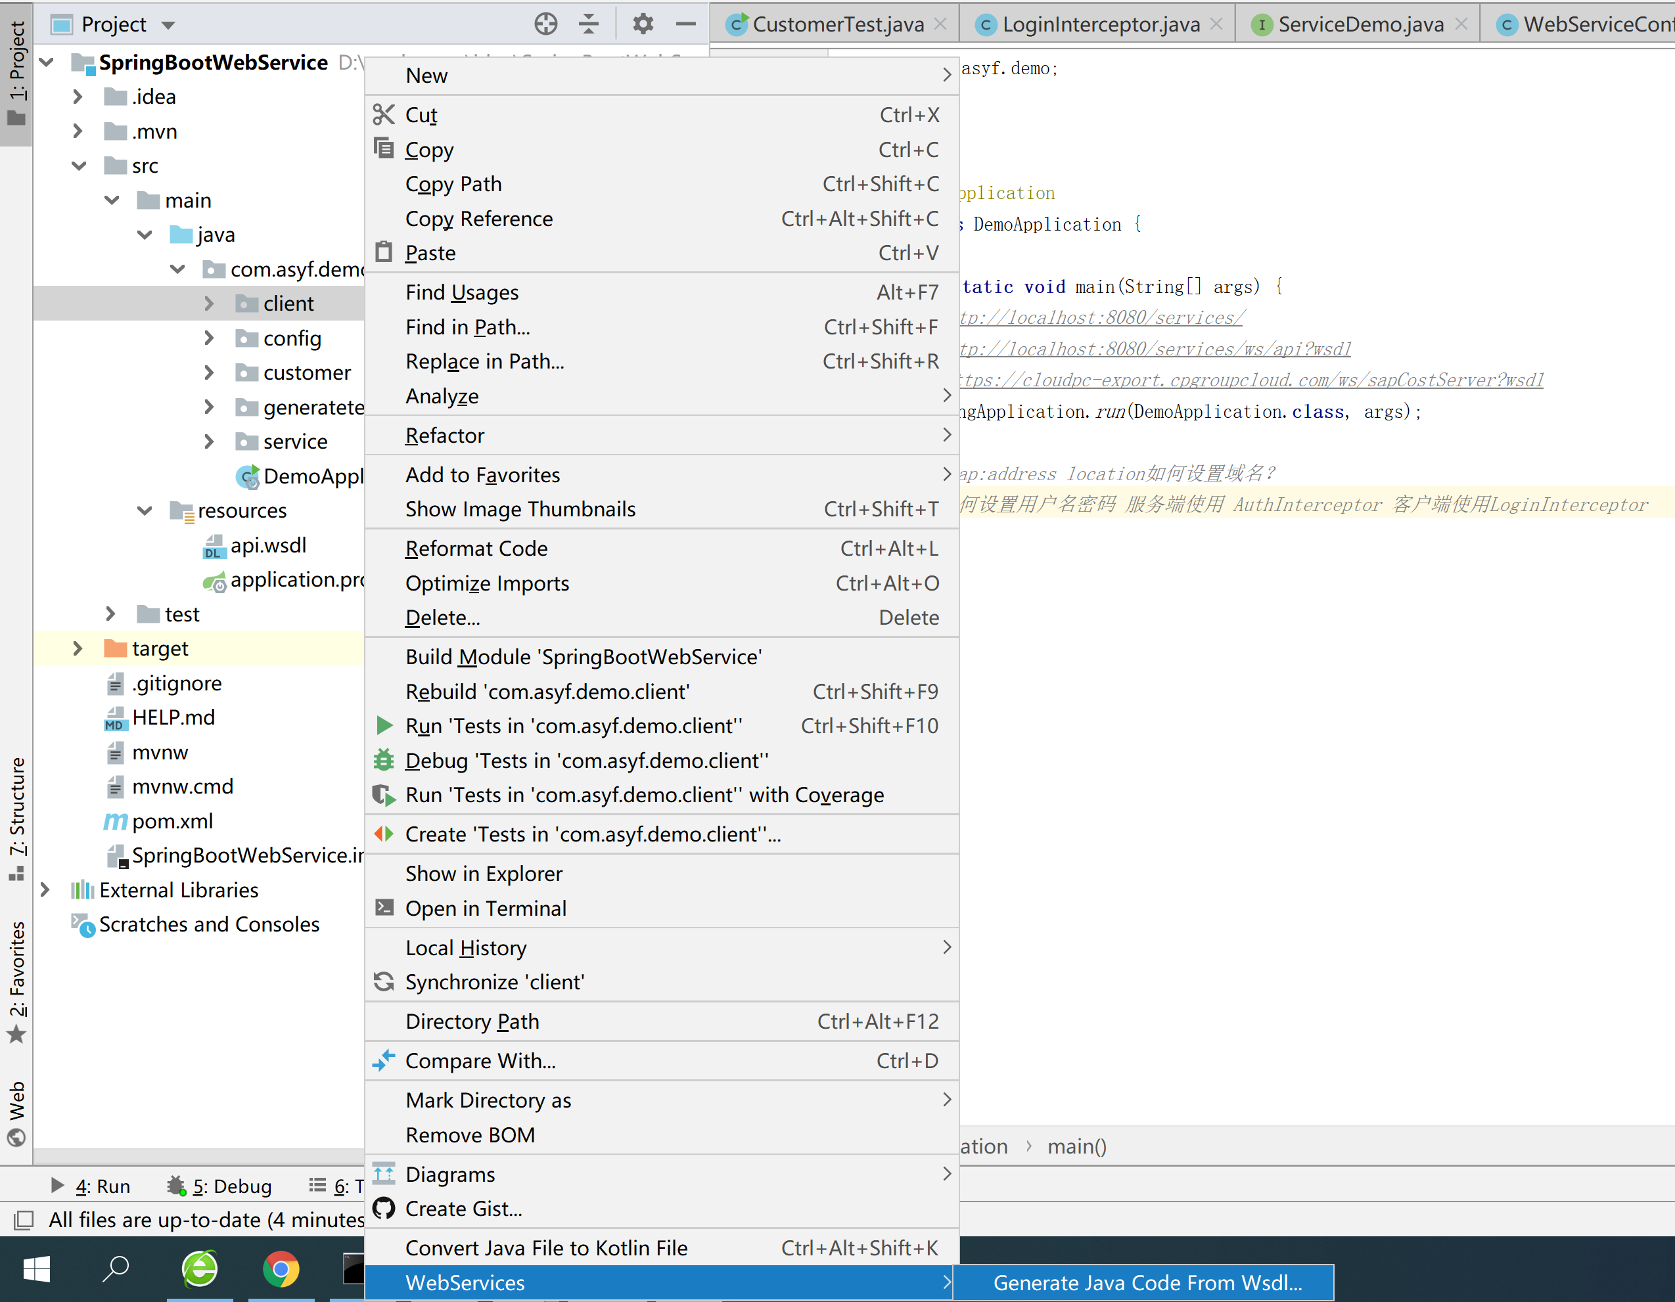
Task: Open the Debug tool window
Action: tap(222, 1186)
